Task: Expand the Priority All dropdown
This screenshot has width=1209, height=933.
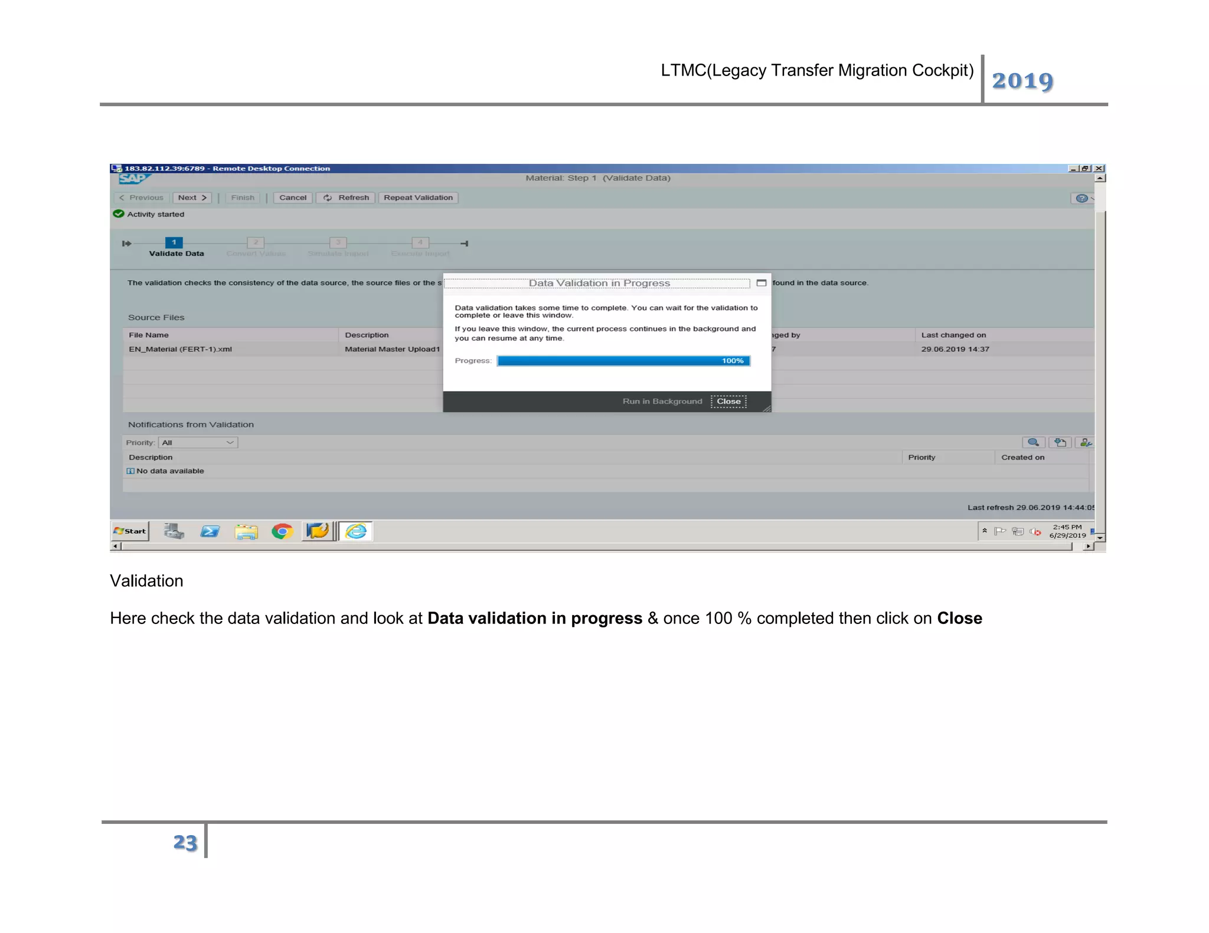Action: tap(230, 442)
